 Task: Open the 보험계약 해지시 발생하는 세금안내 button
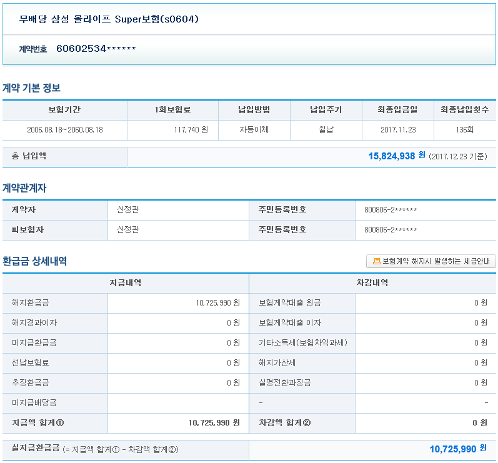pos(431,261)
